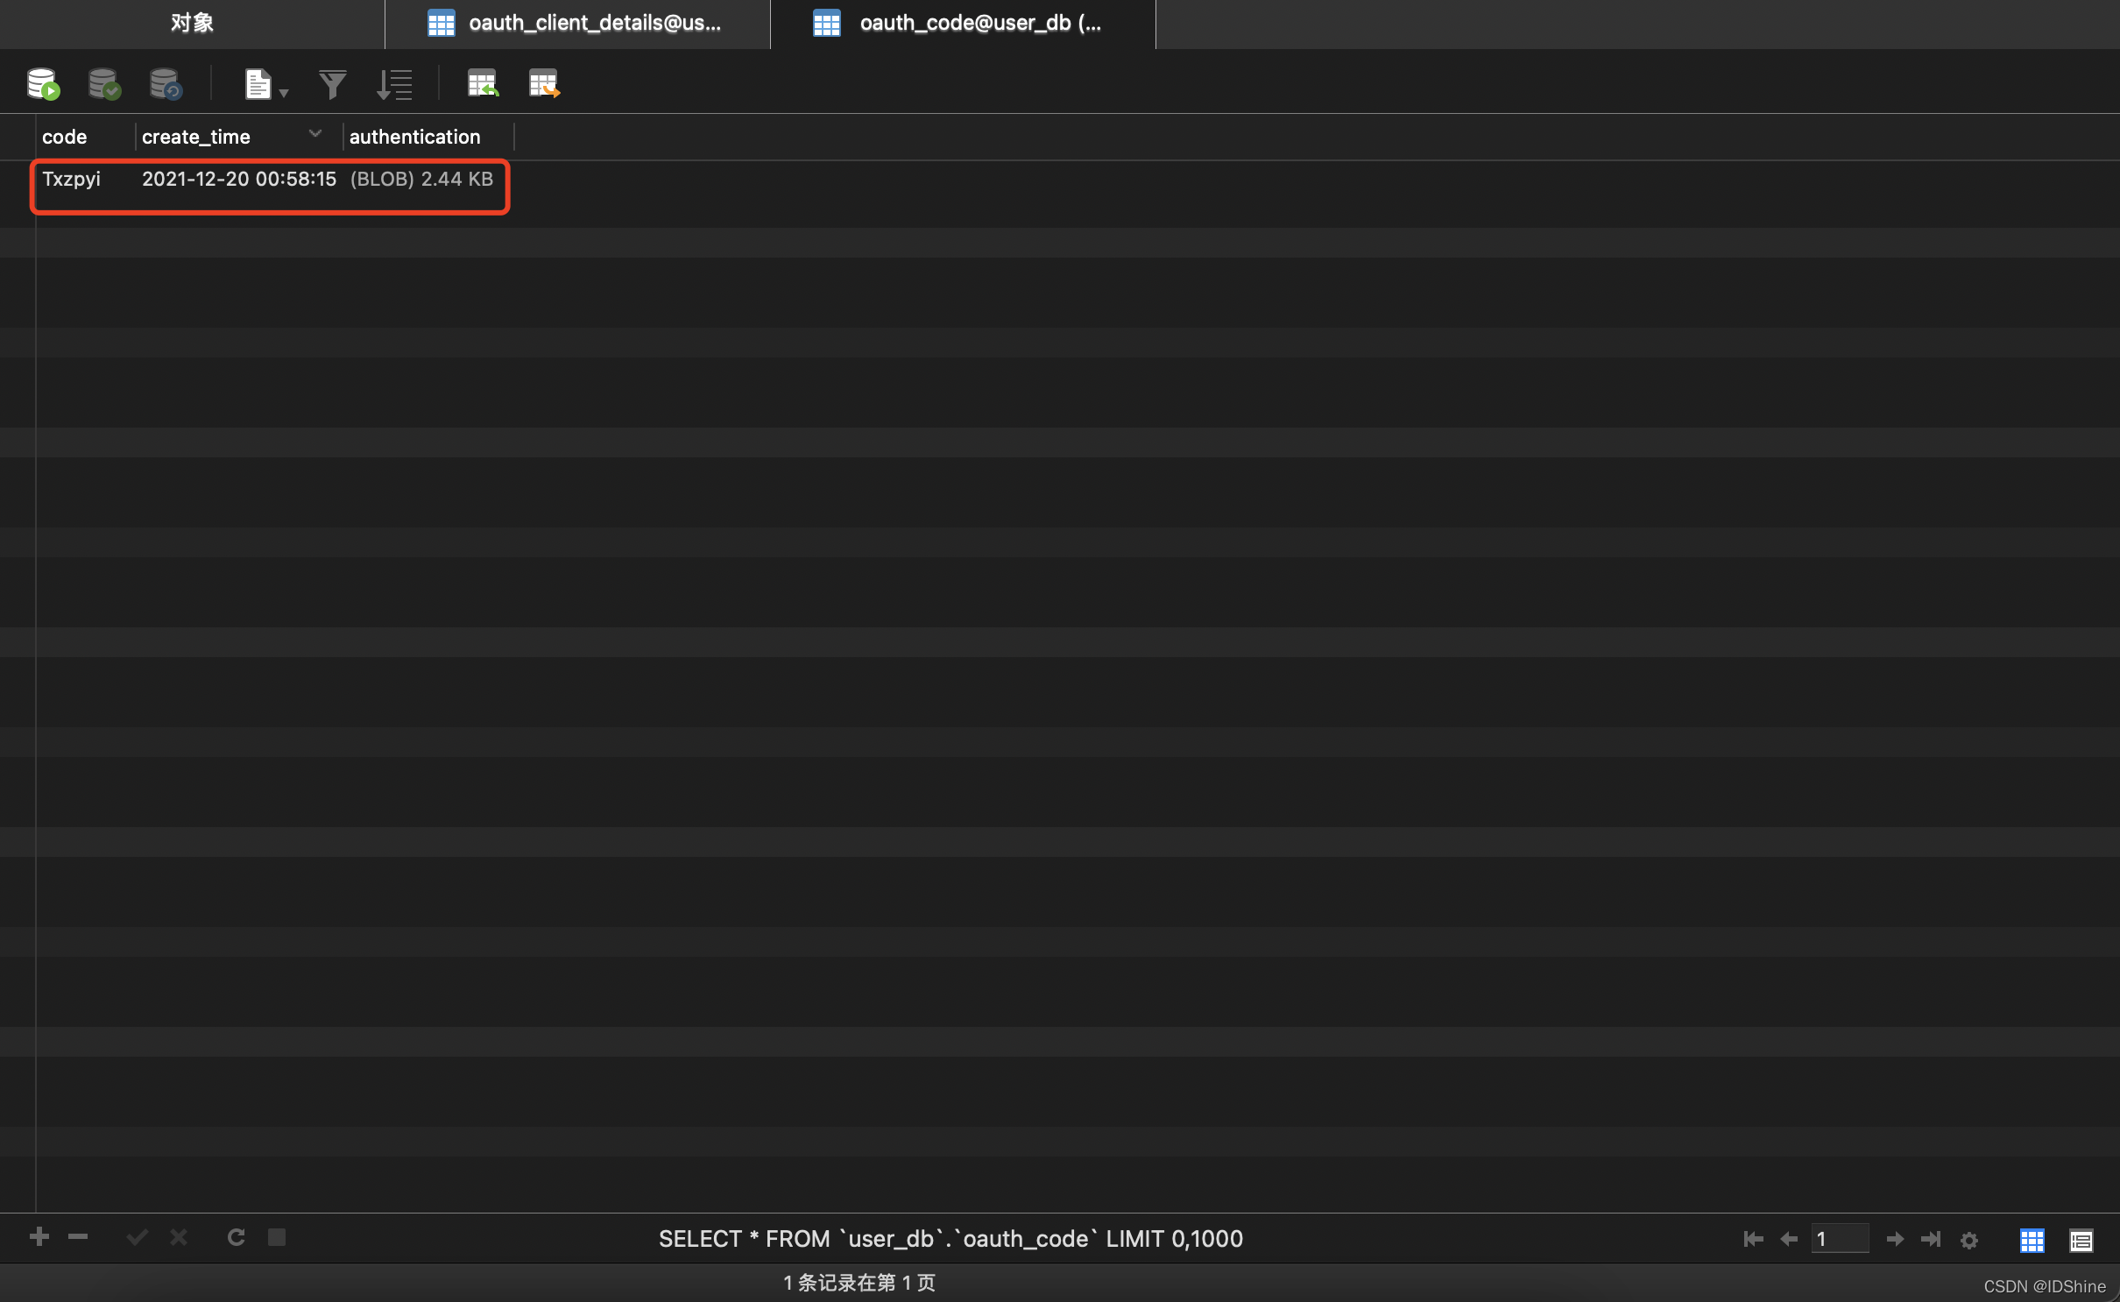Click the rollback transaction database icon
Screen dimensions: 2120x1302
coord(165,84)
